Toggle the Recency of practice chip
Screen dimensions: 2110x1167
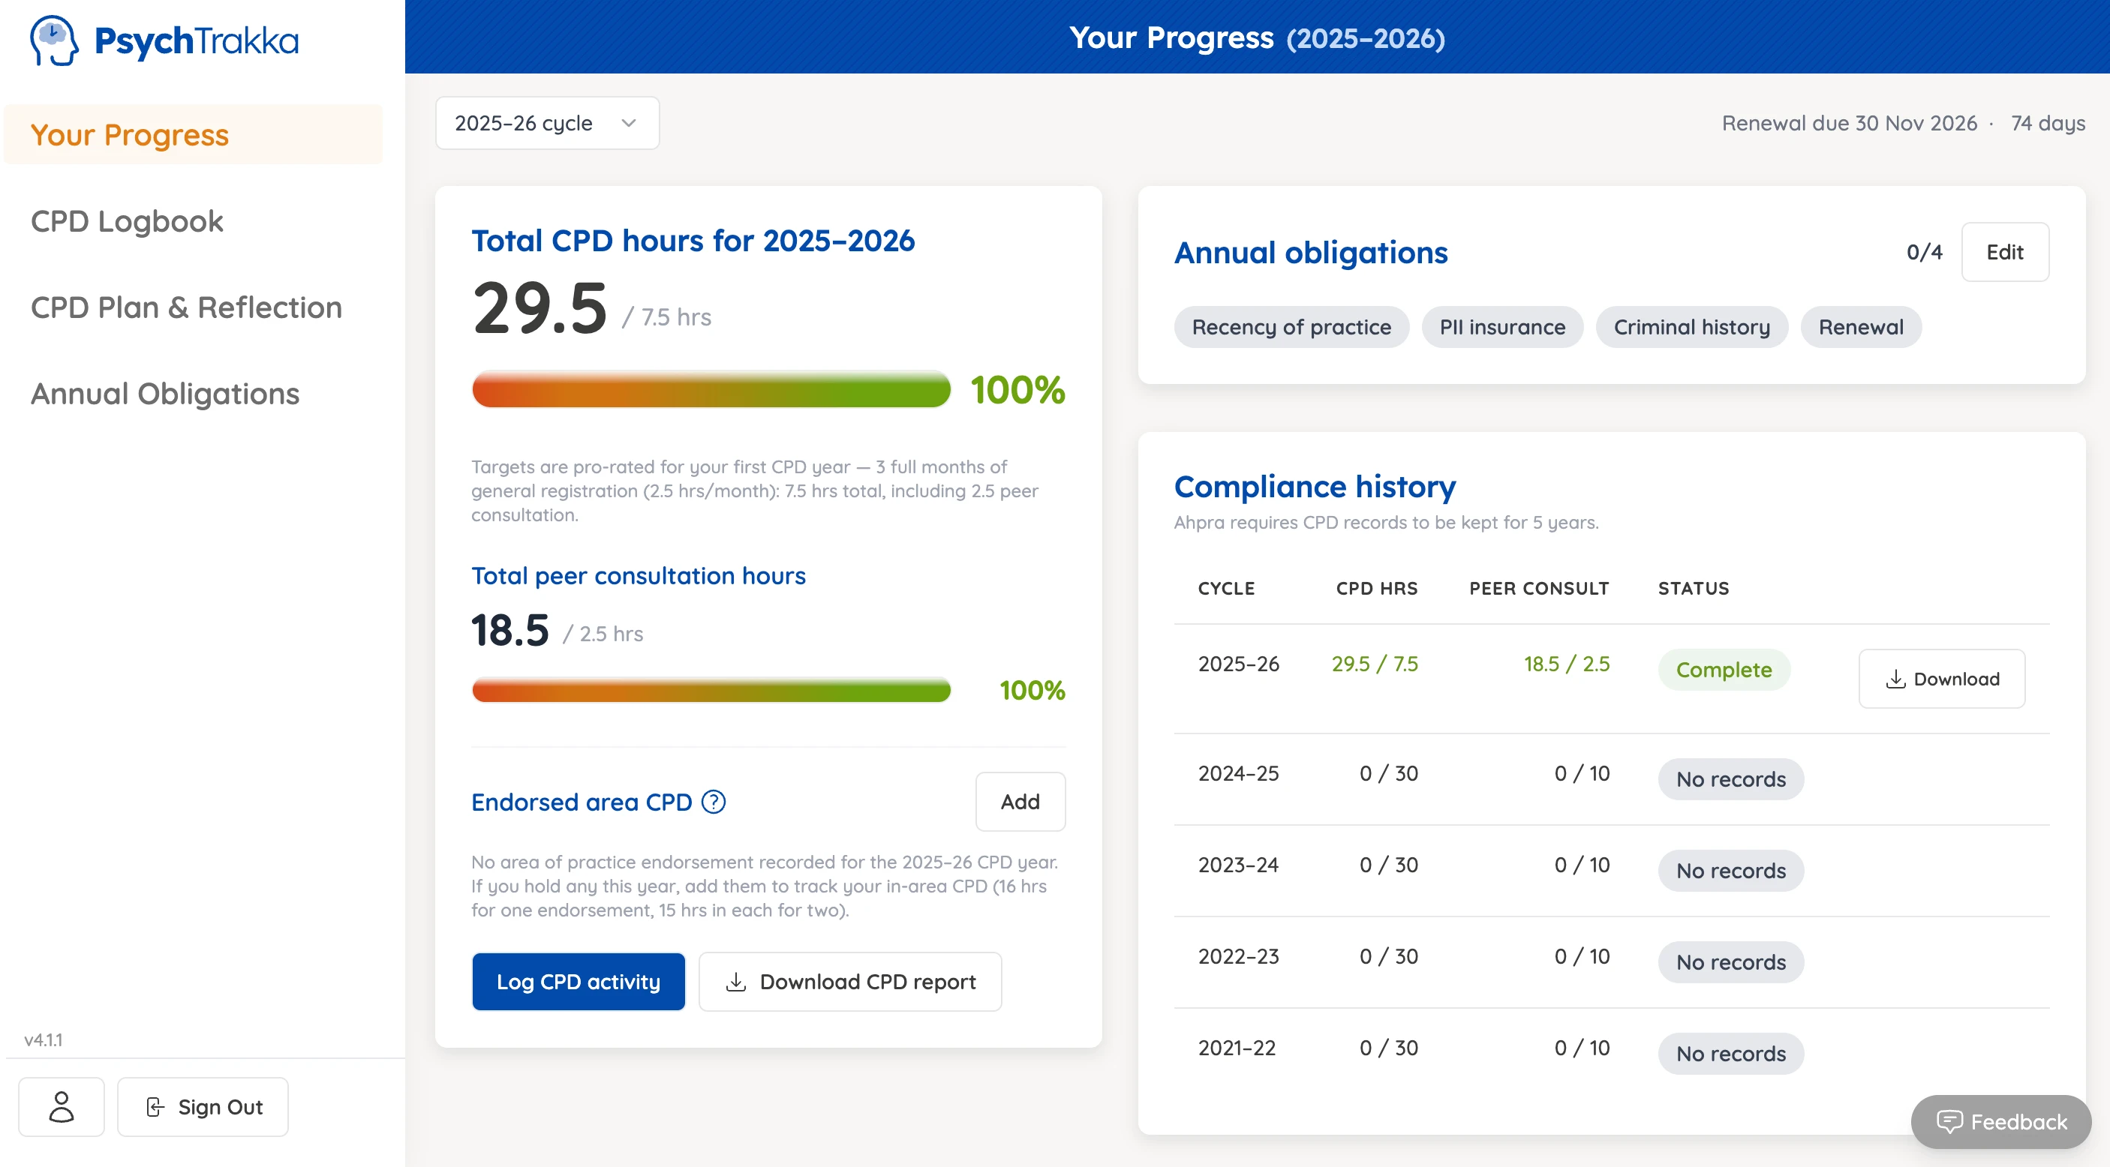(x=1291, y=327)
